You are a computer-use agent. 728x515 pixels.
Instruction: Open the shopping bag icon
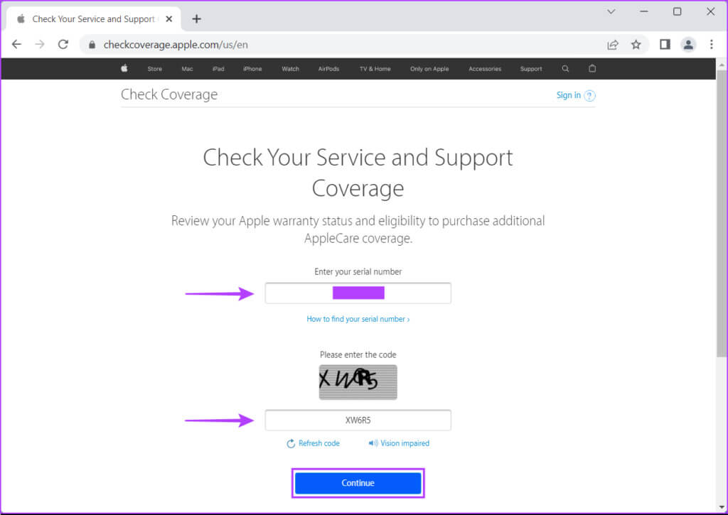click(592, 68)
